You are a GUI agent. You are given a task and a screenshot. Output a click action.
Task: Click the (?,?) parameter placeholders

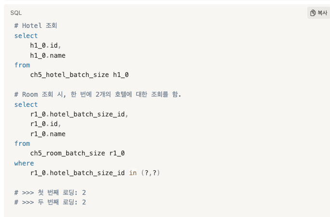(151, 173)
